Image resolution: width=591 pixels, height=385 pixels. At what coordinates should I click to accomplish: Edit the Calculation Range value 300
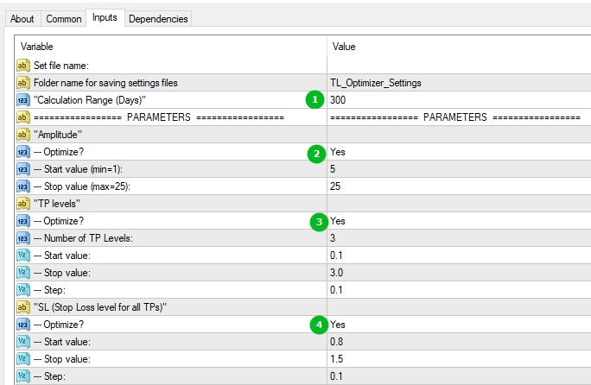click(x=459, y=100)
